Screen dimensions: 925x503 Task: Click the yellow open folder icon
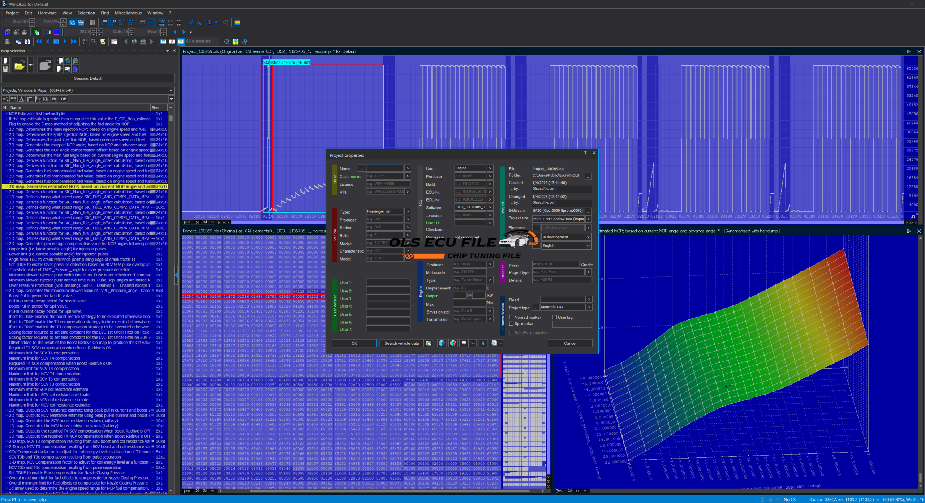[20, 65]
